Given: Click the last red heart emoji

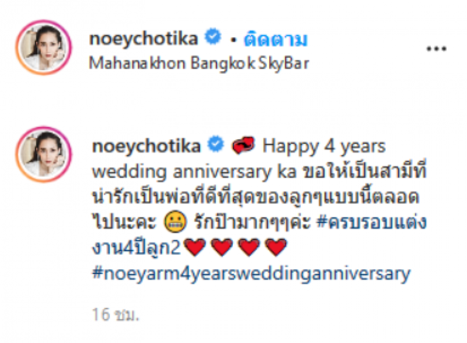Looking at the screenshot, I should pos(276,247).
